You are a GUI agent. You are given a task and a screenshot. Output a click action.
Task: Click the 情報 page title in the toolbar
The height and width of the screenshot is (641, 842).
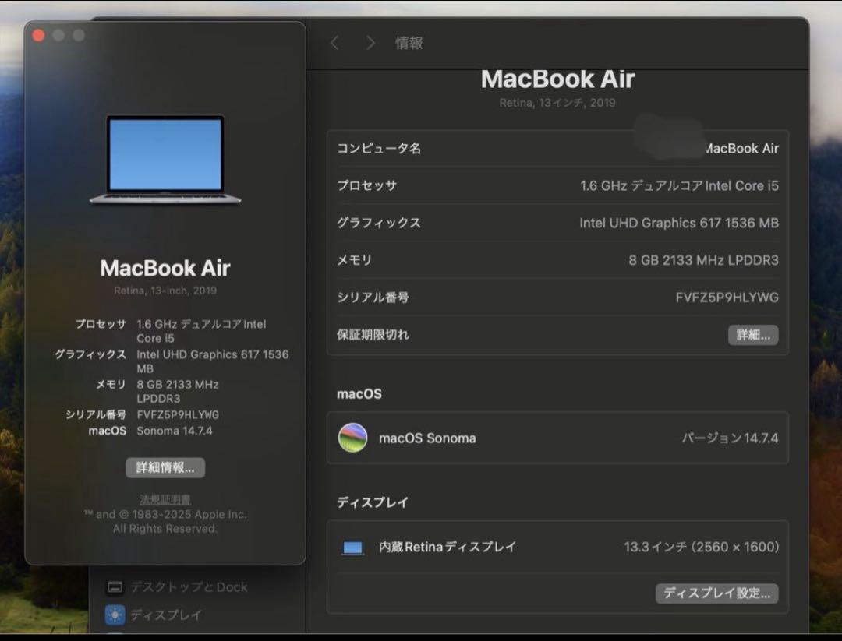(x=409, y=43)
